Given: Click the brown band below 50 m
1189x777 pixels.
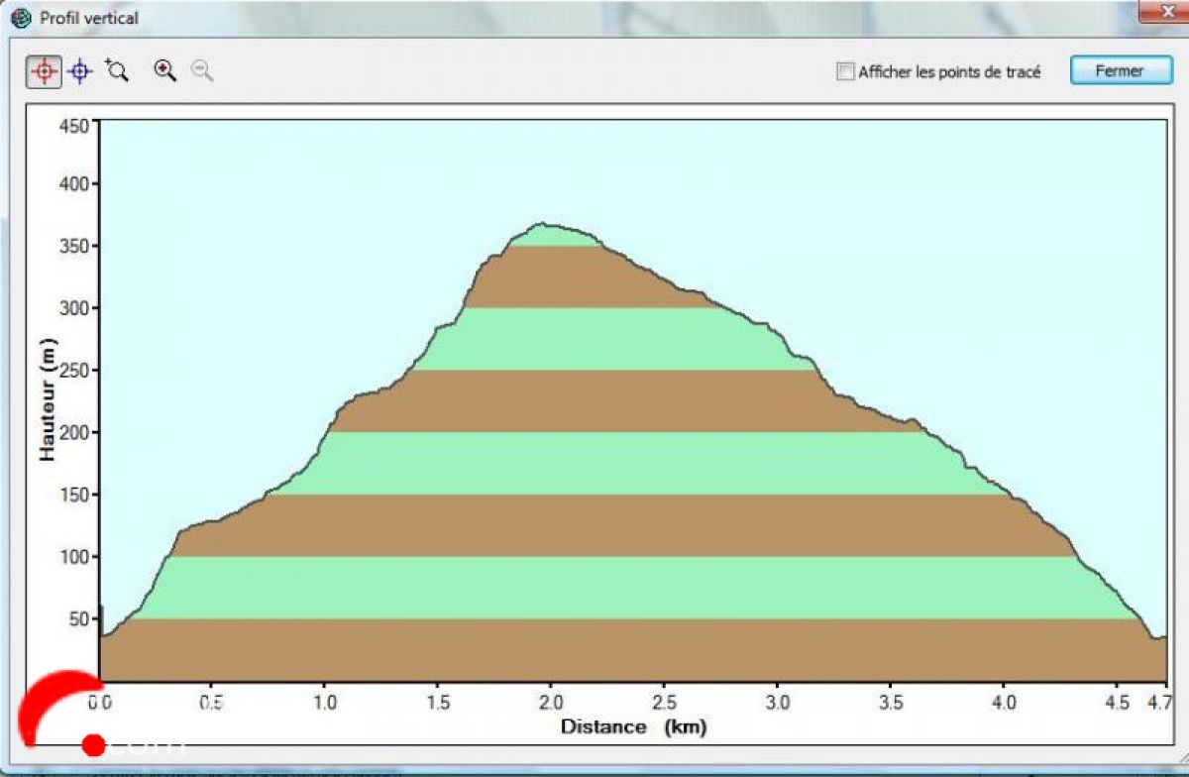Looking at the screenshot, I should point(634,651).
